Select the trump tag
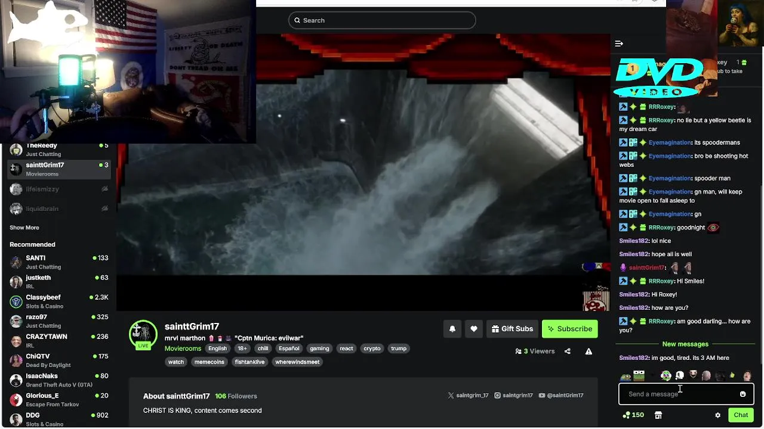 coord(399,349)
